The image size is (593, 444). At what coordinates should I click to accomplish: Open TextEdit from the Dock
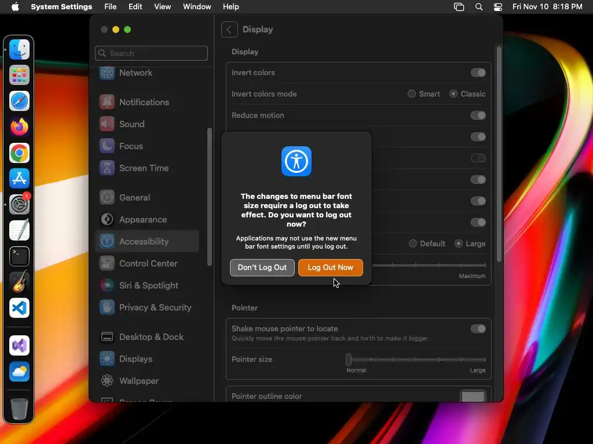pyautogui.click(x=19, y=230)
